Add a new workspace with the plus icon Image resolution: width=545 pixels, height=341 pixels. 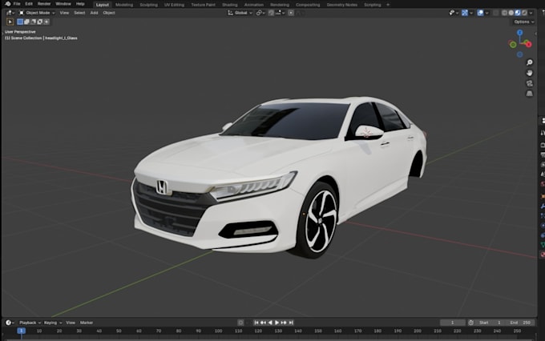388,5
